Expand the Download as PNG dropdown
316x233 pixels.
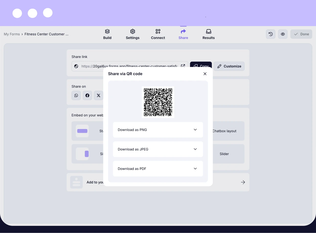pos(158,130)
